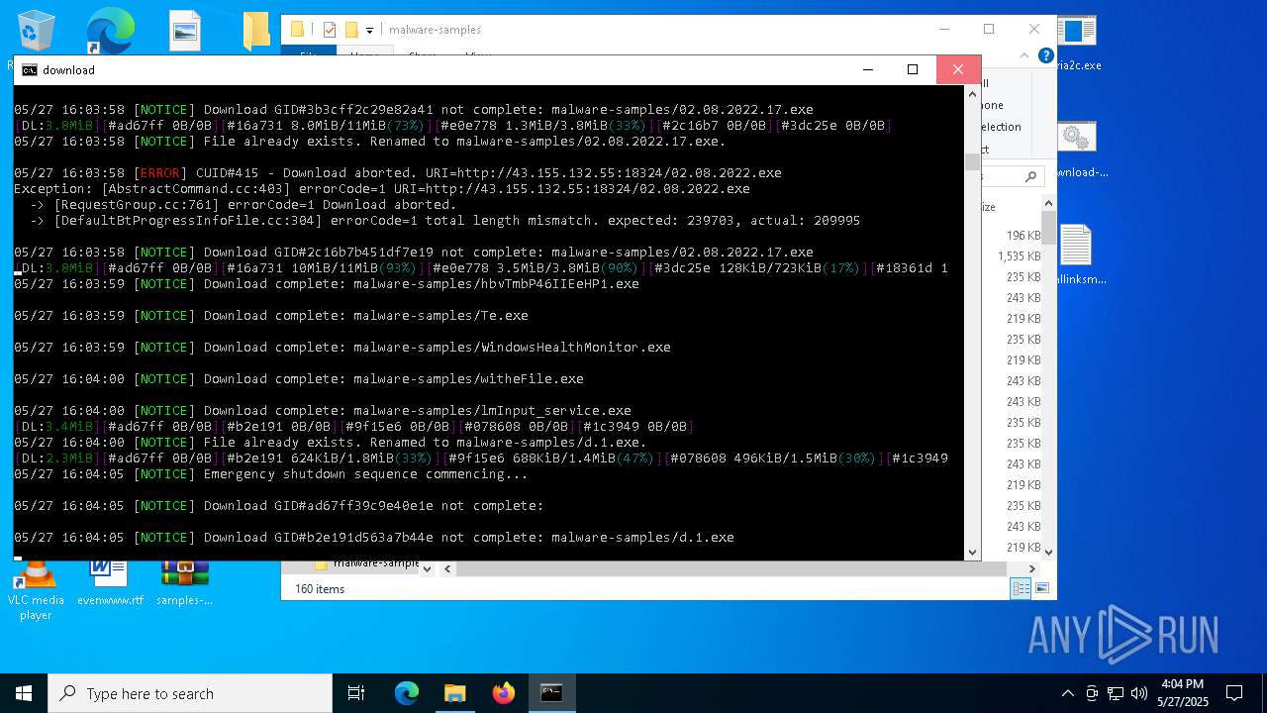Click the Command Prompt taskbar button

[x=551, y=693]
